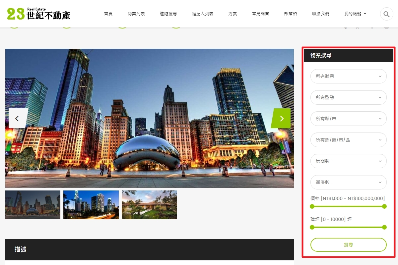Image resolution: width=398 pixels, height=265 pixels.
Task: Open the 所有型態 dropdown
Action: click(x=349, y=97)
